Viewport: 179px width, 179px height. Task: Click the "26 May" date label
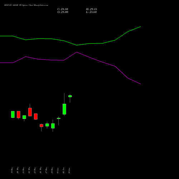40,170
